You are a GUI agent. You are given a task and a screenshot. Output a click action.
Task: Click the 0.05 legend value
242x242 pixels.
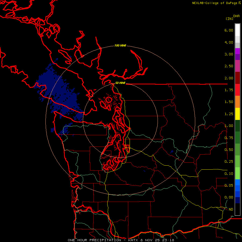(229, 185)
